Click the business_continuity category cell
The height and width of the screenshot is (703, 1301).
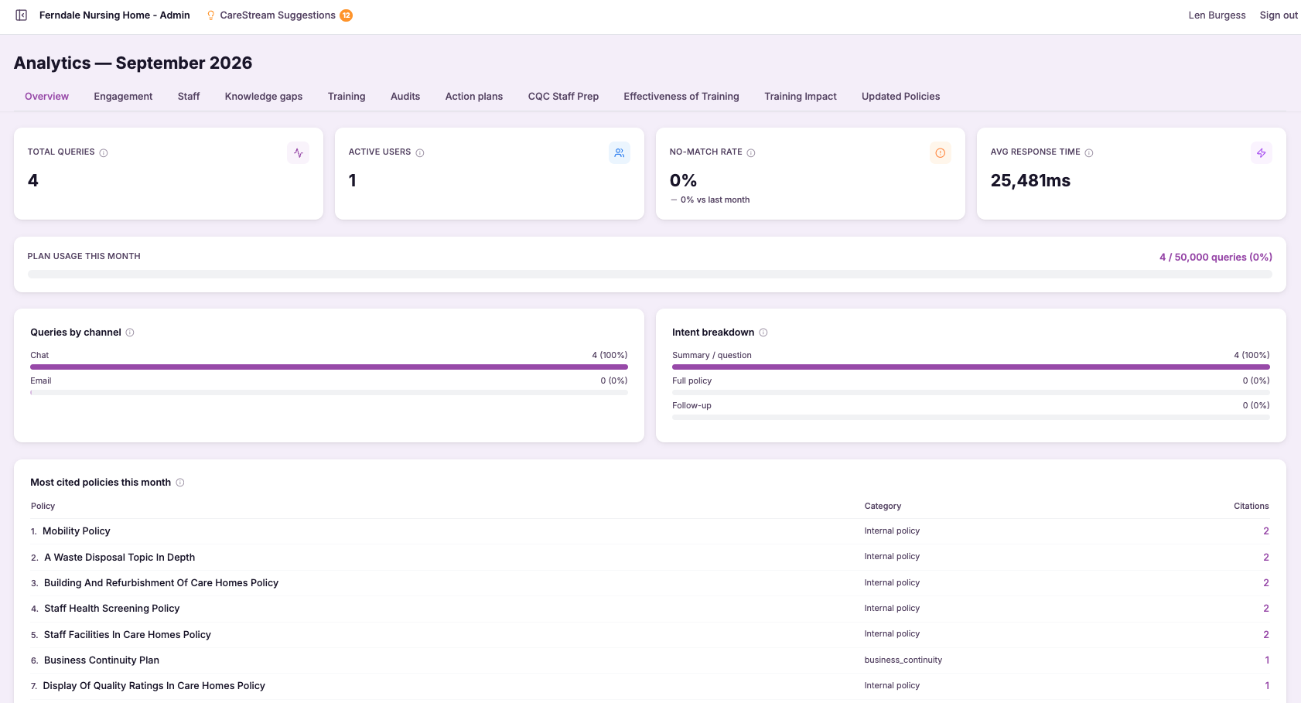pos(903,660)
